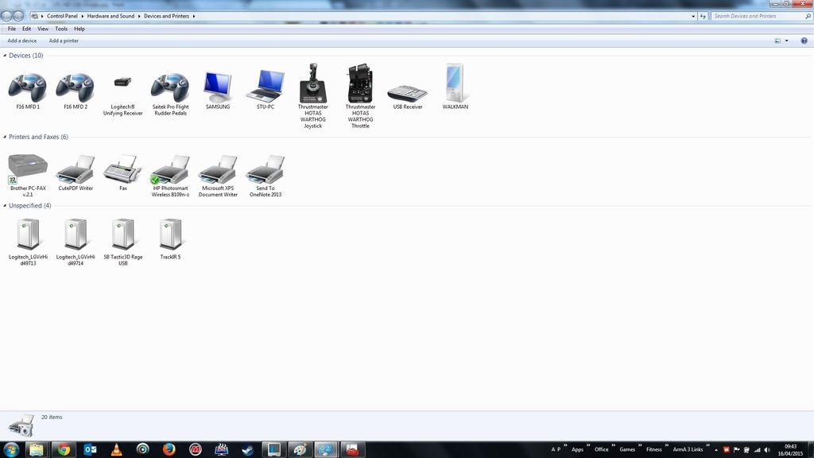Open the Edit menu

(26, 29)
